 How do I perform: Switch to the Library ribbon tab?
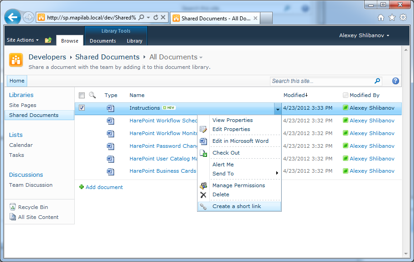coord(135,41)
